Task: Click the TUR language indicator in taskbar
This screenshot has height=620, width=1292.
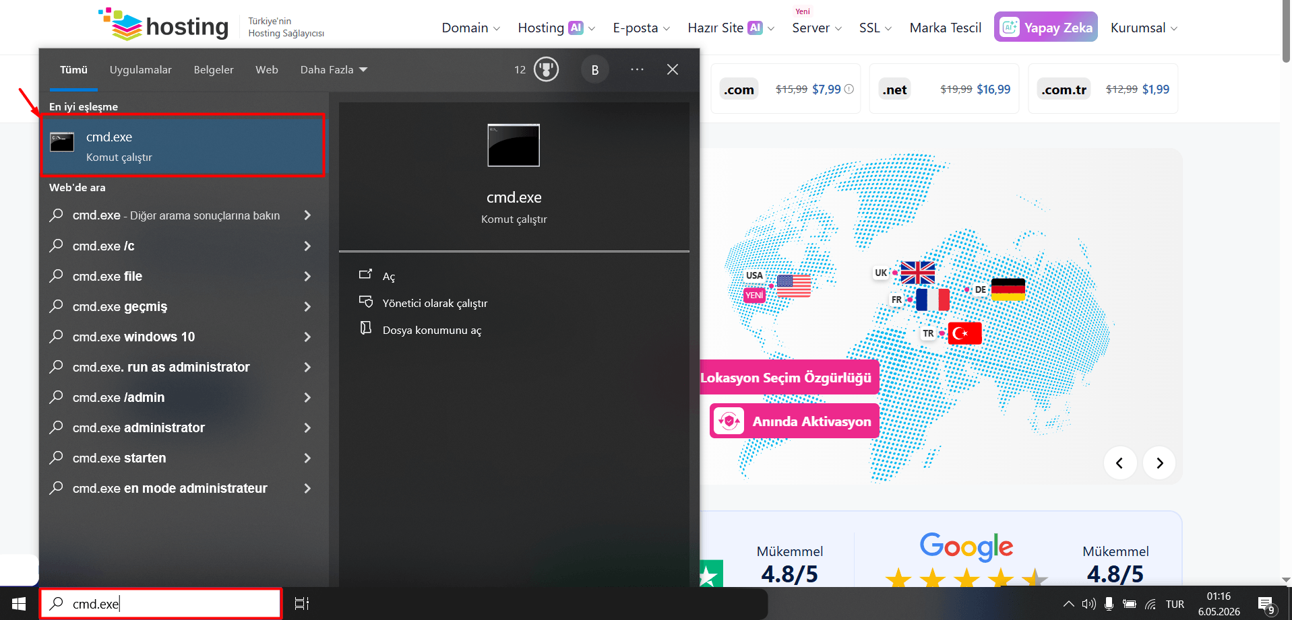Action: 1175,604
